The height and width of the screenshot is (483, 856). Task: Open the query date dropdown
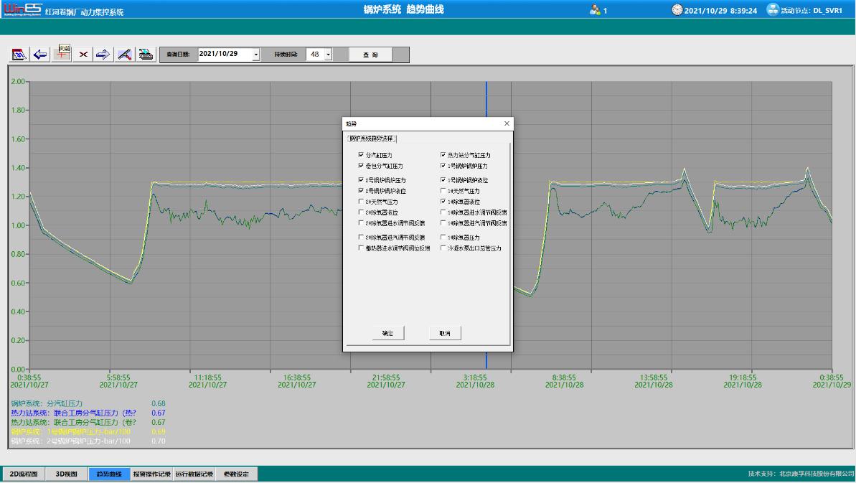pyautogui.click(x=255, y=55)
